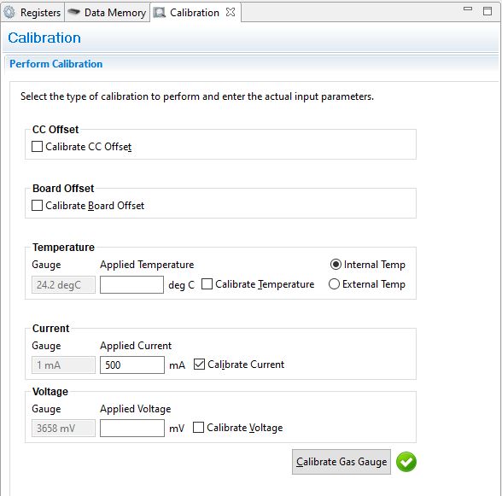This screenshot has height=496, width=502.
Task: Check the Calibrate Temperature box
Action: (207, 284)
